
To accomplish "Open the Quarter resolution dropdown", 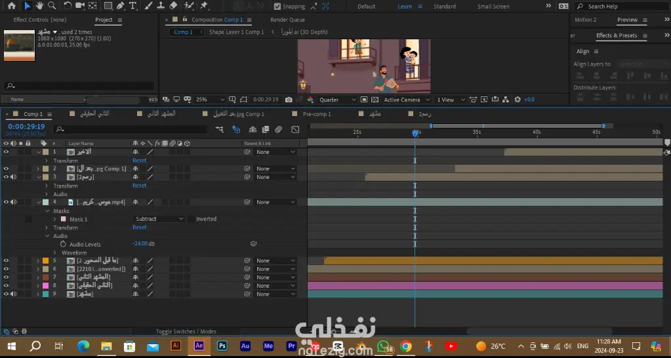I will pyautogui.click(x=338, y=99).
